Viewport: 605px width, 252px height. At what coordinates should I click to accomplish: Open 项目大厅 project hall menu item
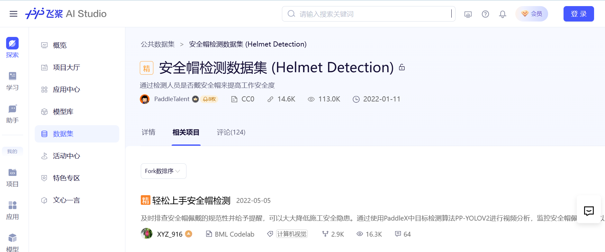pos(77,67)
